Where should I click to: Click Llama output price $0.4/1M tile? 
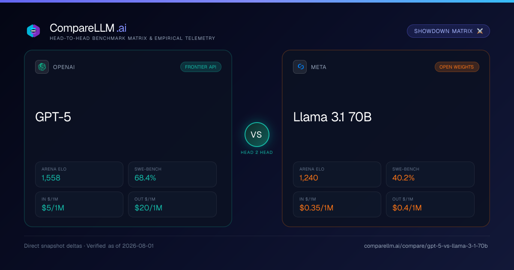pos(430,204)
